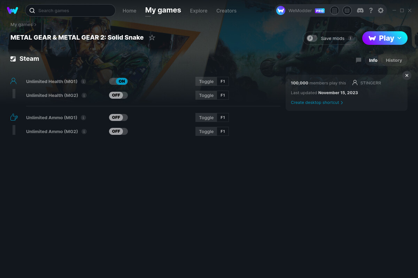Click Toggle for Unlimited Health (MG2)

click(x=206, y=95)
